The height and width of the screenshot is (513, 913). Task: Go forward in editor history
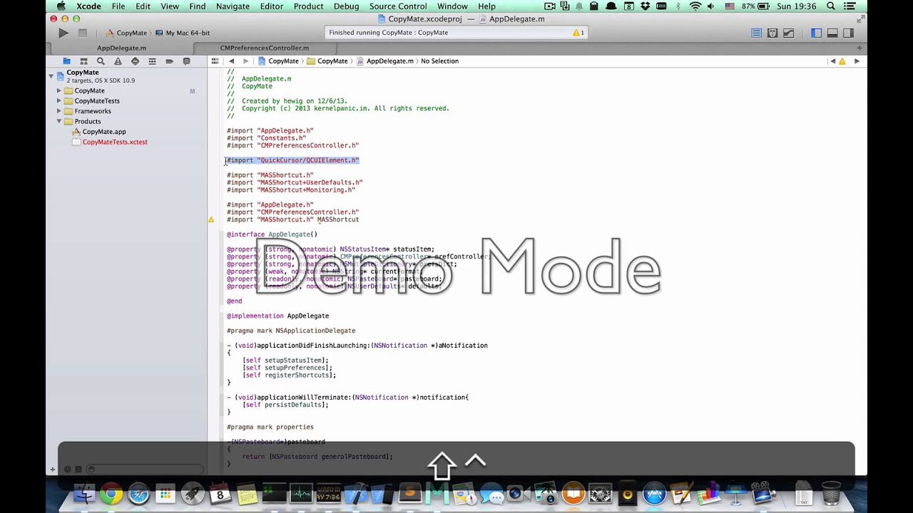tap(245, 61)
